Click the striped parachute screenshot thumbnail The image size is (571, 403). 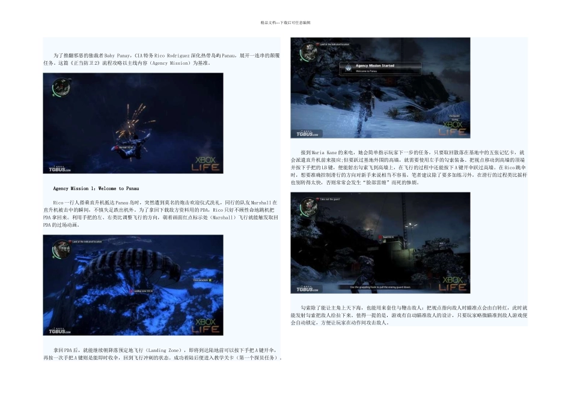tap(133, 285)
